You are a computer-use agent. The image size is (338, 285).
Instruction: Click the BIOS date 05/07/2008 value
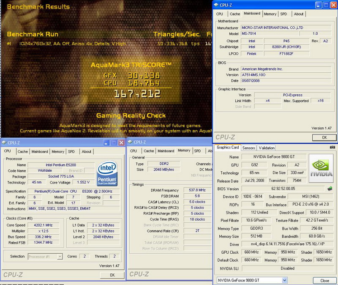coord(286,81)
